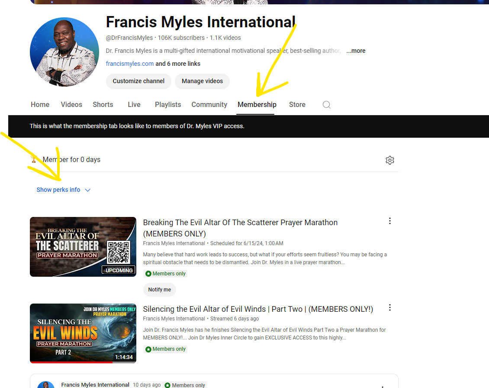Open the membership settings gear icon
This screenshot has width=489, height=388.
[389, 160]
